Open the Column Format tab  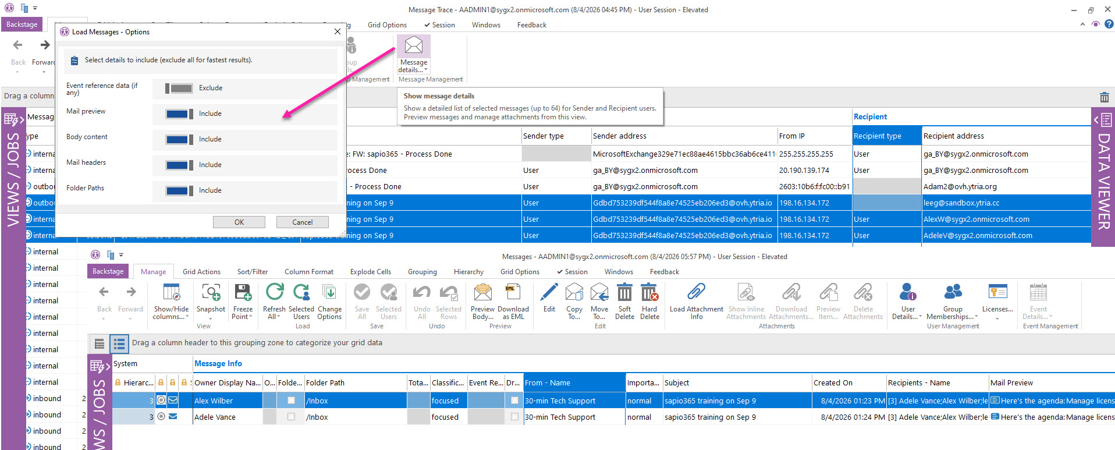pos(309,272)
